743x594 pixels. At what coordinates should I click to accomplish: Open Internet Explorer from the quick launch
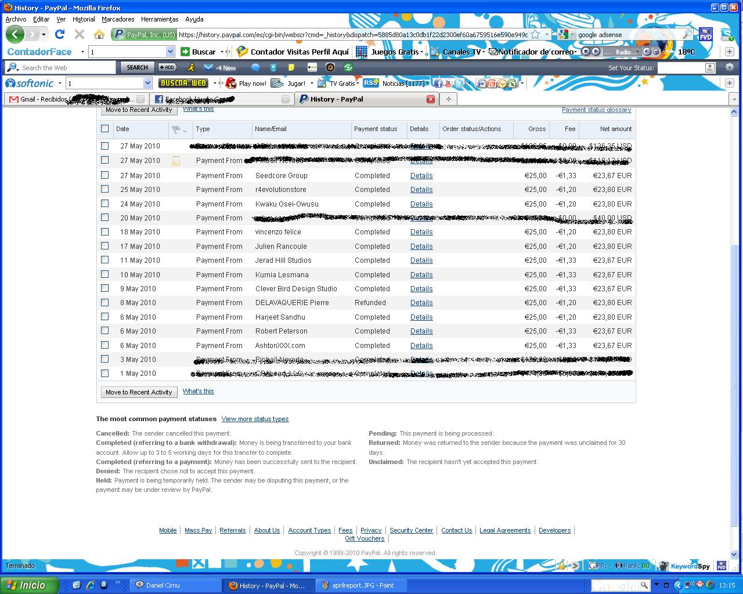click(x=90, y=585)
